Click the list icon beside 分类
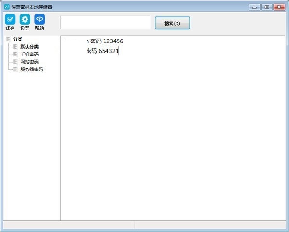Viewport: 289px width, 232px height. pyautogui.click(x=8, y=39)
